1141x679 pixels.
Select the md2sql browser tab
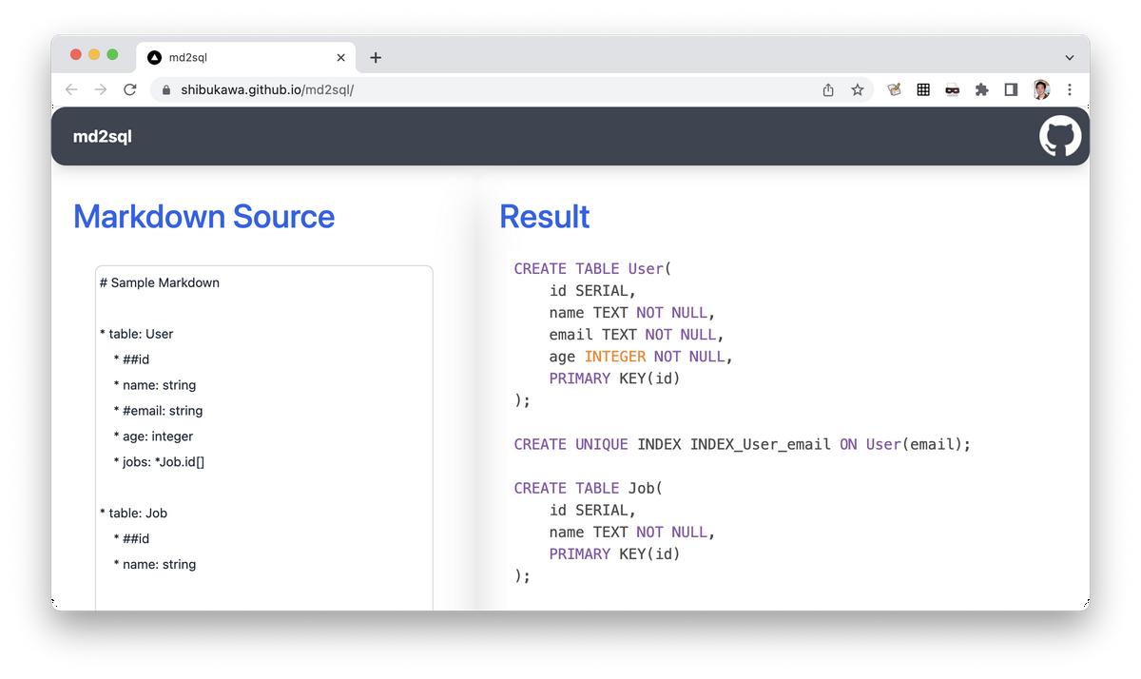(x=246, y=57)
